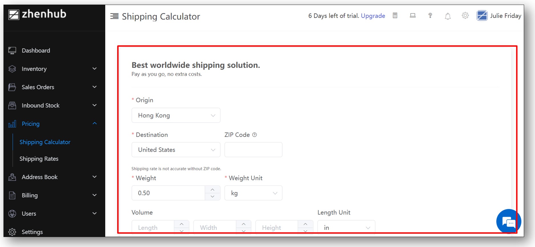The height and width of the screenshot is (247, 535).
Task: Click the Length volume input field
Action: 153,227
